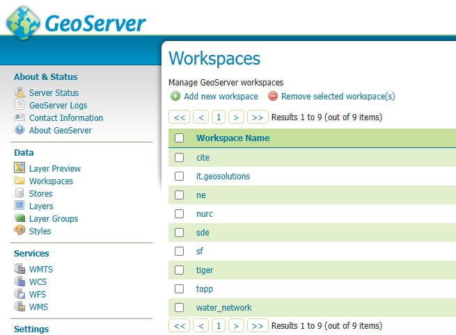Click the Layers blue square icon
The image size is (456, 335).
point(19,205)
